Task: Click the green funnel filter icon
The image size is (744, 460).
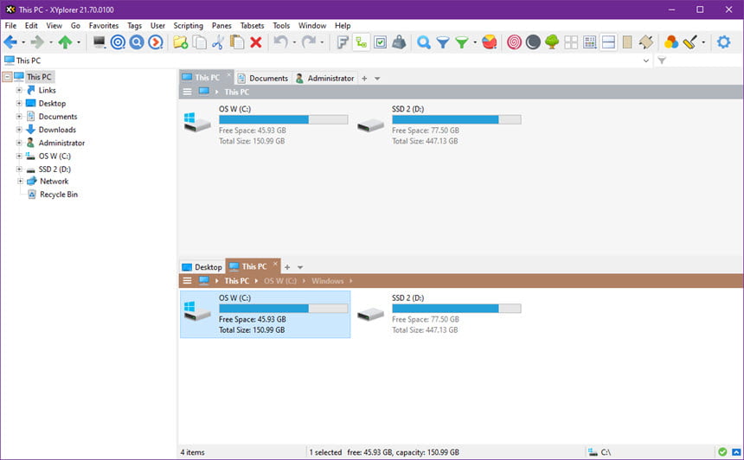Action: (x=462, y=42)
